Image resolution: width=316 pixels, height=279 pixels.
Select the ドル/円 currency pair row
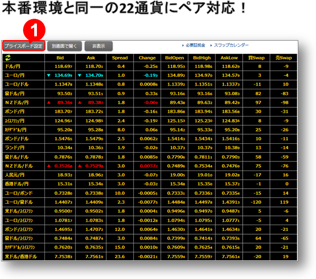[150, 66]
